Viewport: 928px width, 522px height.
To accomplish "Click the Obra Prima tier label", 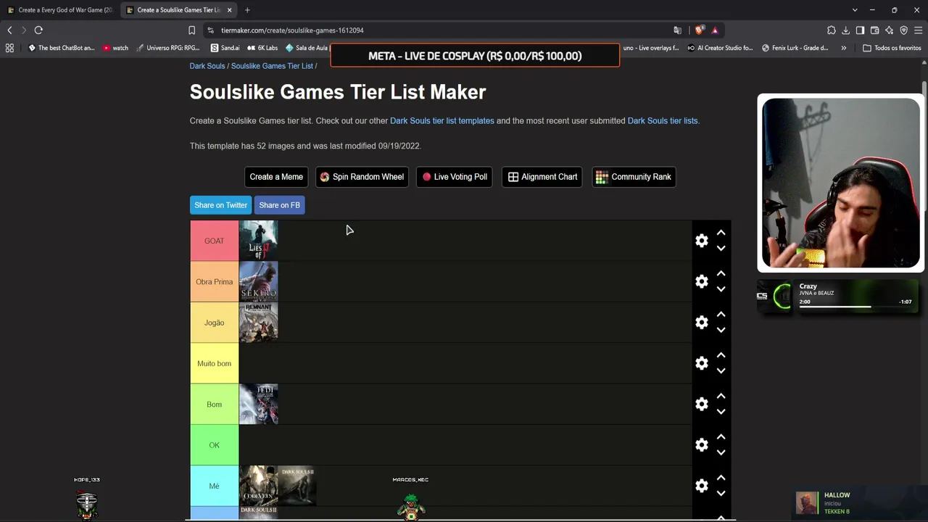I will tap(214, 281).
